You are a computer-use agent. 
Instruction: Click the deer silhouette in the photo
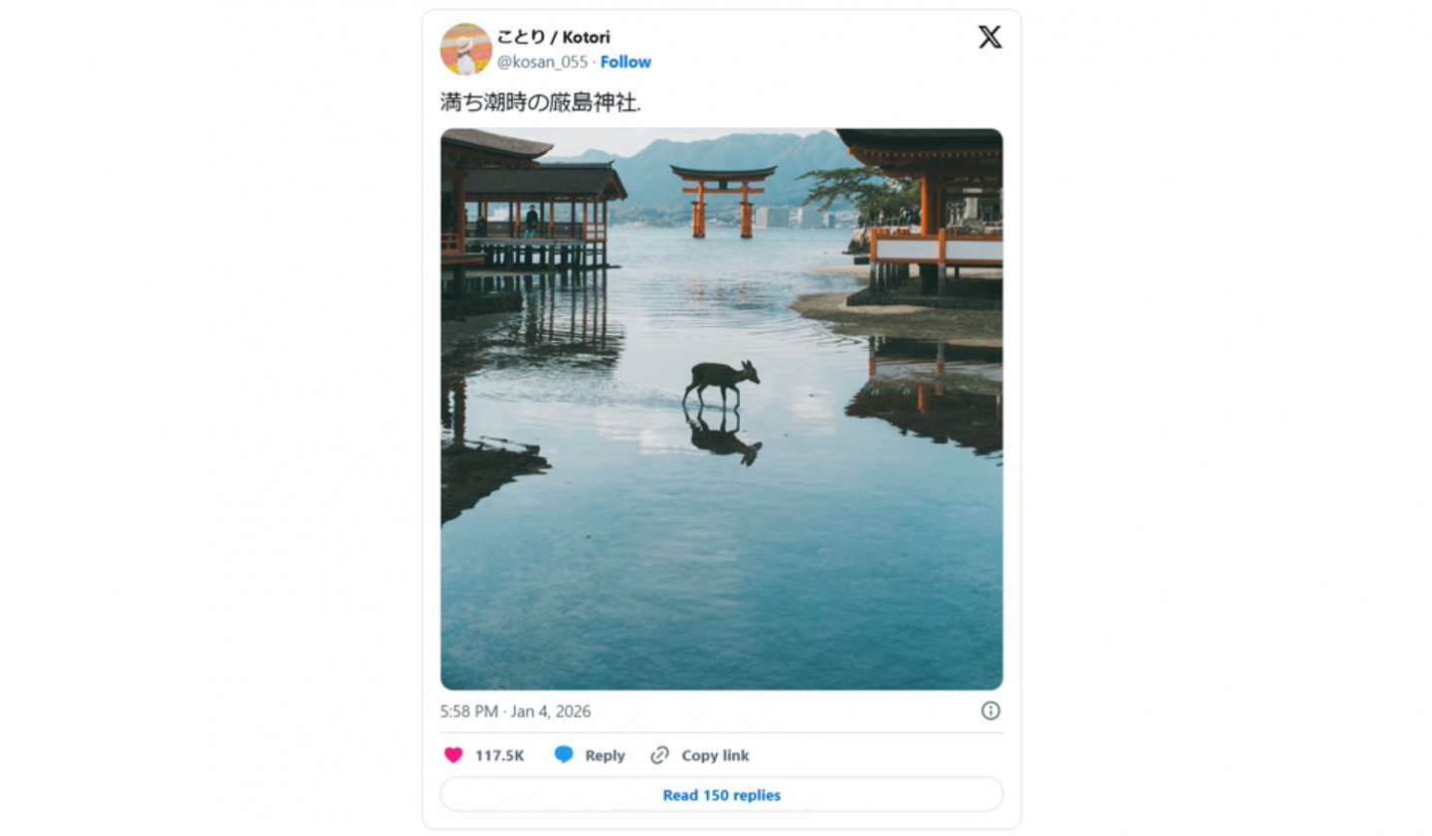click(x=720, y=382)
